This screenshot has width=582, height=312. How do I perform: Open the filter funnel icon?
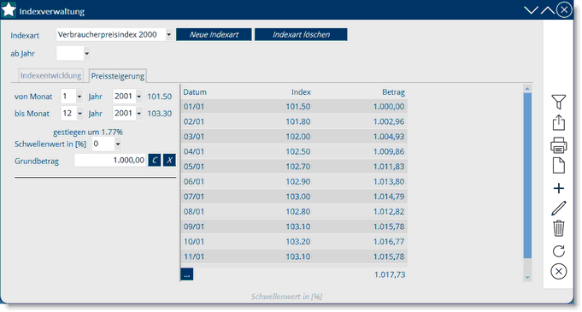(x=558, y=102)
